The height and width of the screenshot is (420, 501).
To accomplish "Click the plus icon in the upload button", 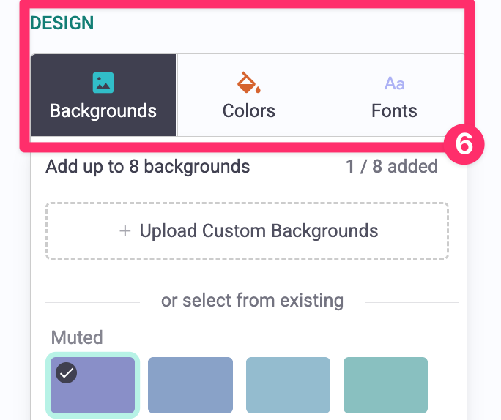I will pos(125,231).
